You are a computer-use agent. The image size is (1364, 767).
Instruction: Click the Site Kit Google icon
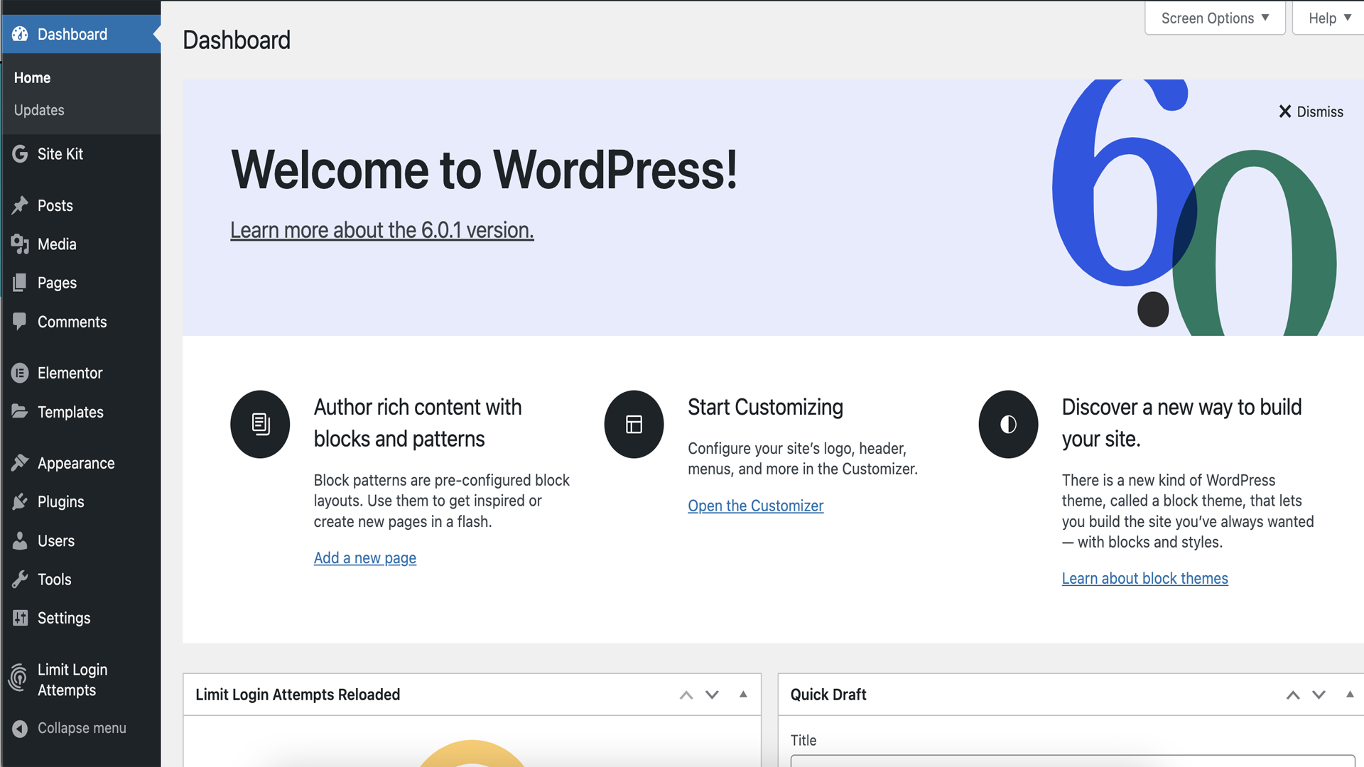(20, 154)
